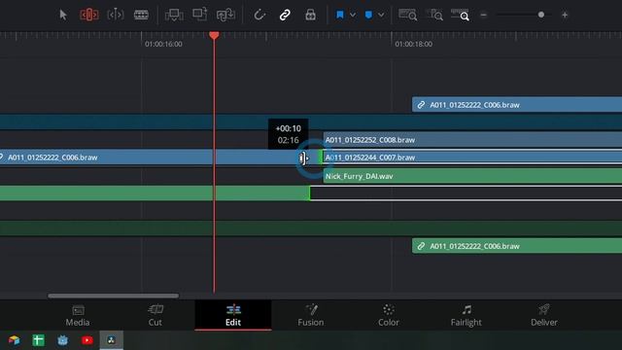Click the Full Extent Zoom icon
Screen dimensions: 622x350
(408, 16)
